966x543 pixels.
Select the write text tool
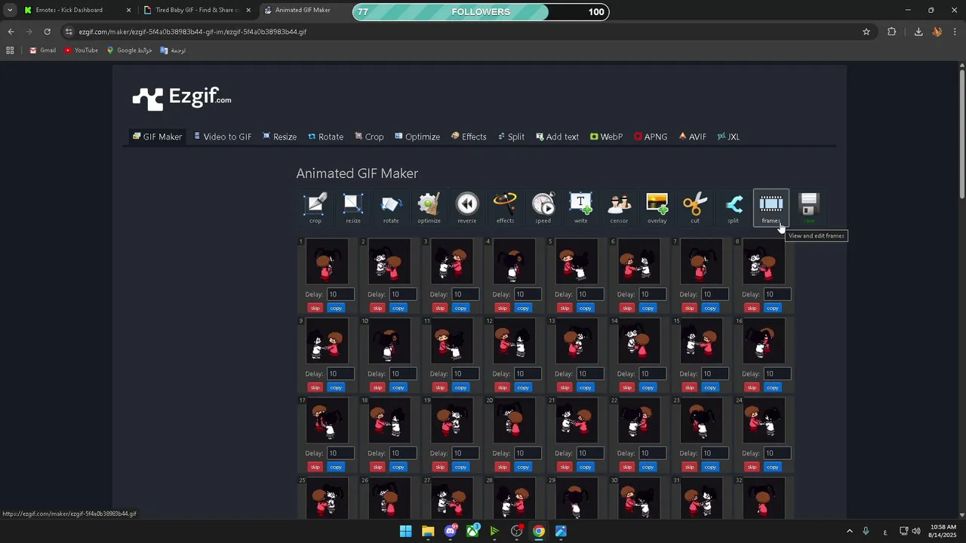(580, 207)
